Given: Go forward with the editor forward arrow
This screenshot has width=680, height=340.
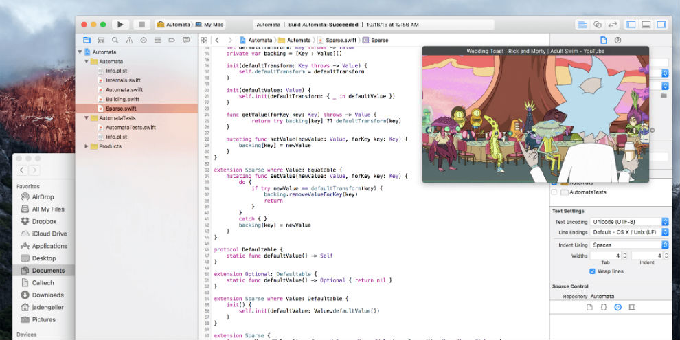Looking at the screenshot, I should point(230,40).
